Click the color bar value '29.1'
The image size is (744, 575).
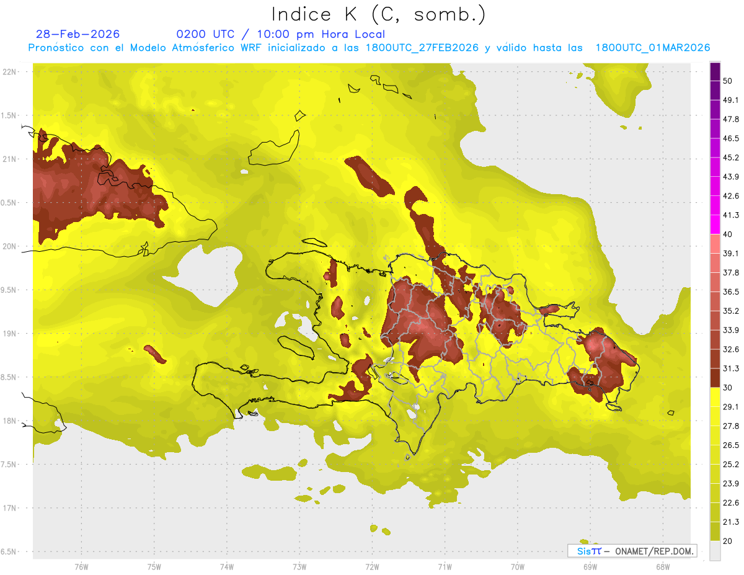point(731,407)
